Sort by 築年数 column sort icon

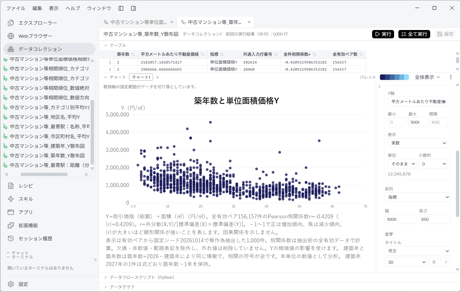(133, 54)
